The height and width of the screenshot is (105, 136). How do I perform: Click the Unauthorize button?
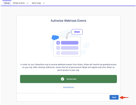coord(69,87)
